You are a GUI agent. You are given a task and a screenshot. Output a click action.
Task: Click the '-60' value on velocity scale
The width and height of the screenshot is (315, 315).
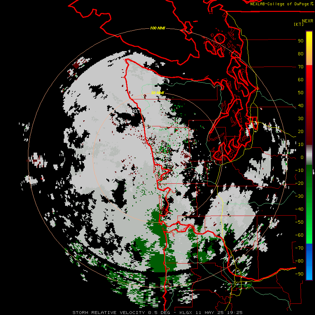pos(299,235)
